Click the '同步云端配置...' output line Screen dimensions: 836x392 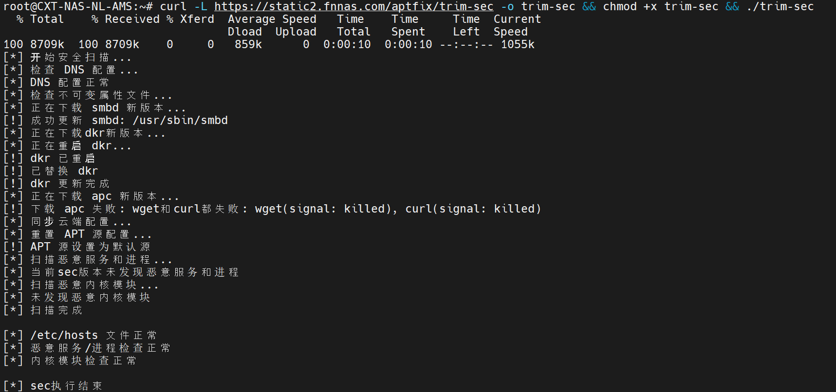[80, 221]
